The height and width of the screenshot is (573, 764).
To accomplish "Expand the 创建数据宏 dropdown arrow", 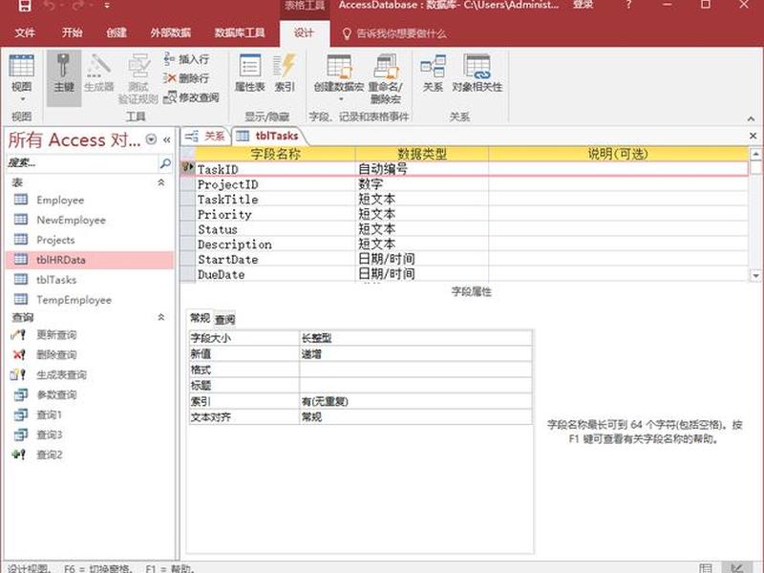I will click(341, 99).
